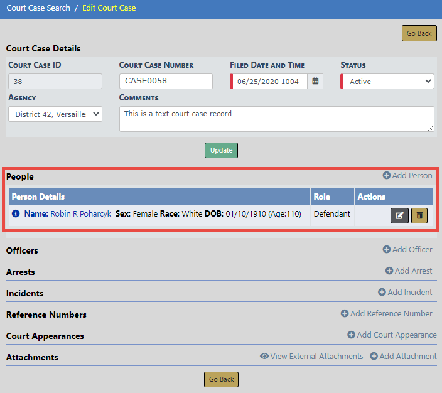Add a new Court Appearance
The width and height of the screenshot is (442, 393).
[392, 335]
